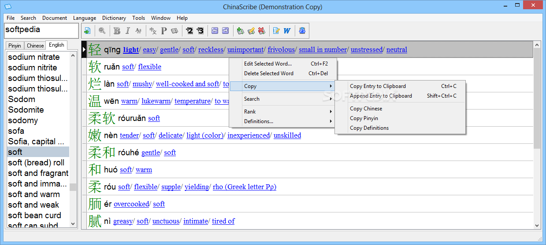
Task: Select Copy Definitions from submenu
Action: pyautogui.click(x=400, y=128)
